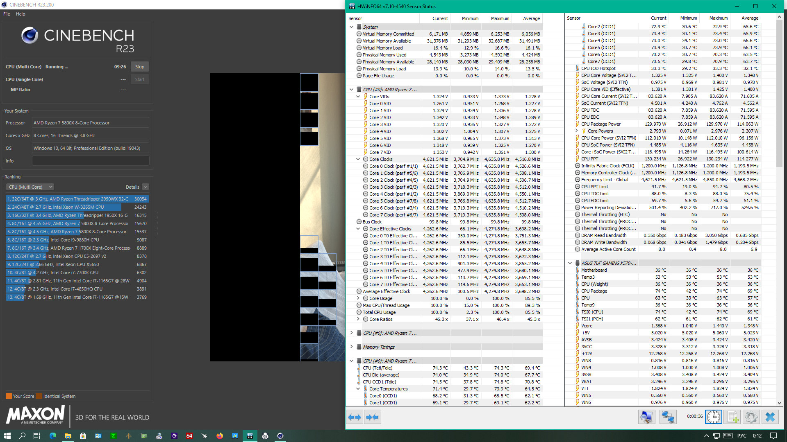The image size is (787, 442).
Task: Expand the Memory Timings group
Action: click(x=351, y=347)
